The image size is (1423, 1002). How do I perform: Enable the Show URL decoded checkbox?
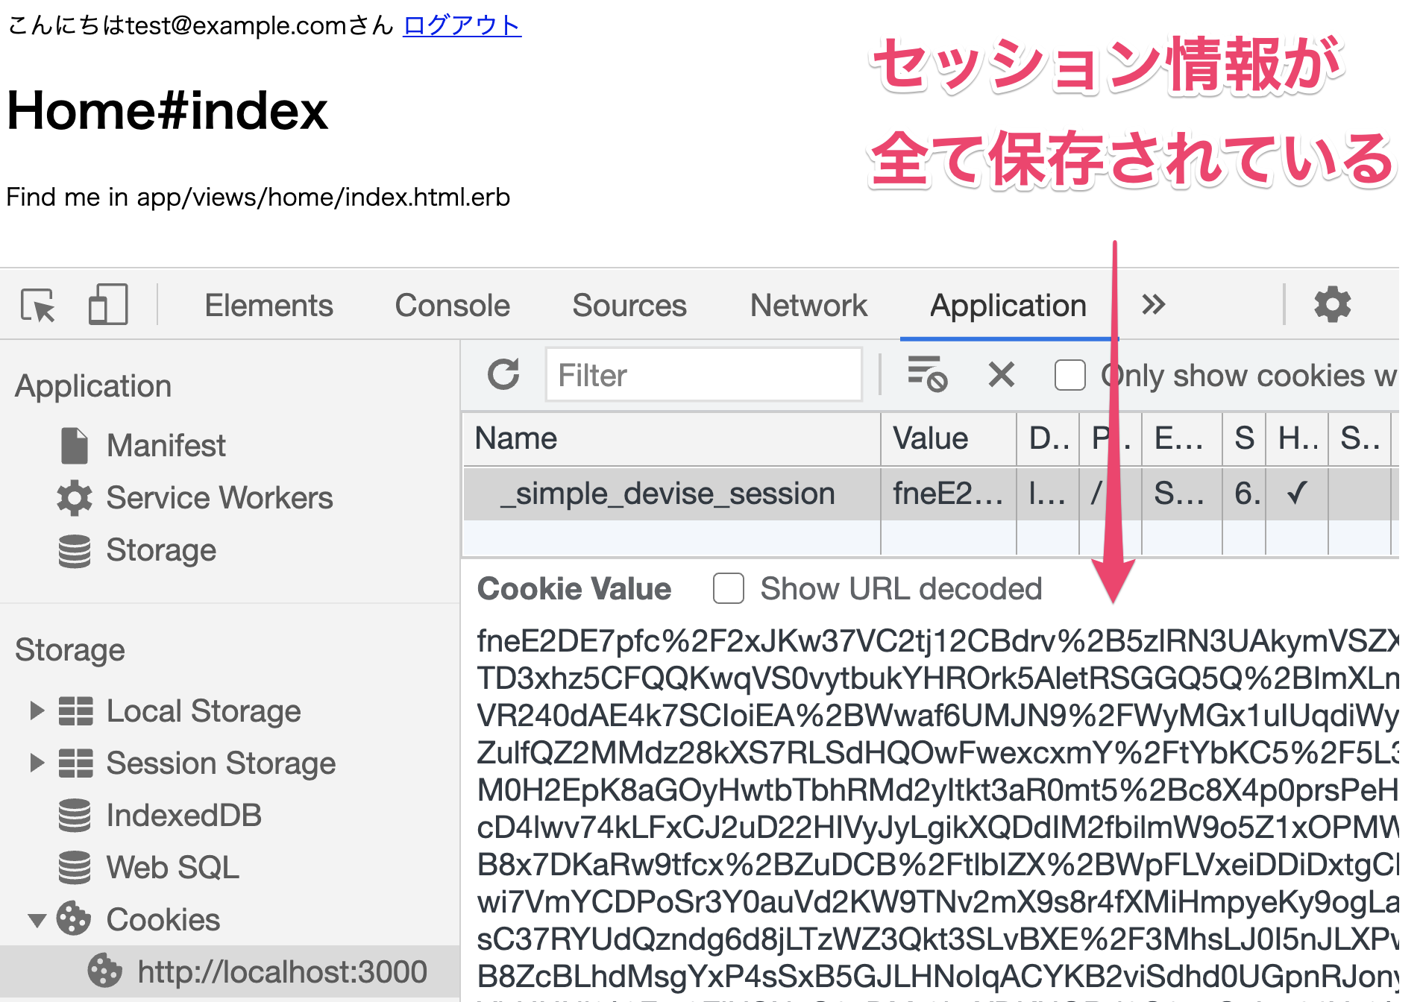point(728,588)
